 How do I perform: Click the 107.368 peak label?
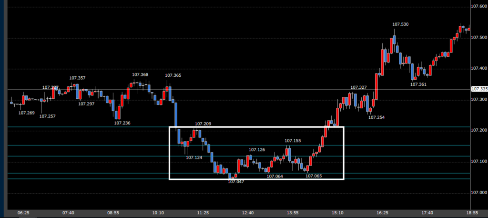click(140, 75)
